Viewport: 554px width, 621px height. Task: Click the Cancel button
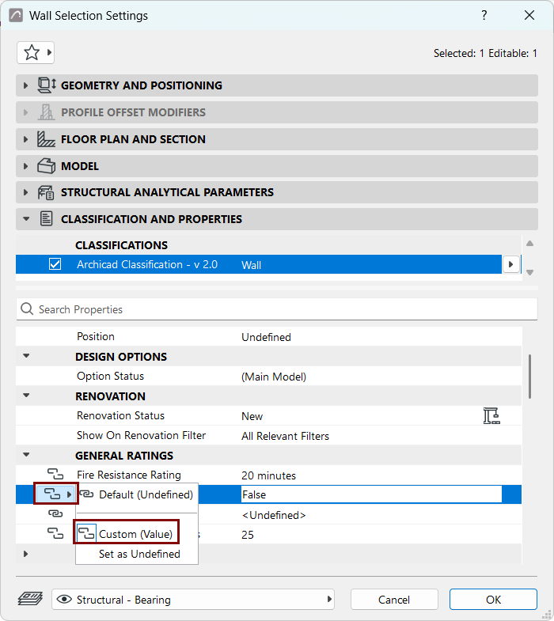(x=394, y=599)
